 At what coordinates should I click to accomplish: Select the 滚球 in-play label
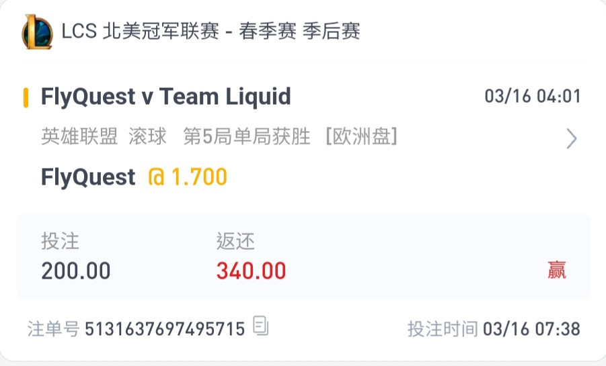pyautogui.click(x=148, y=136)
